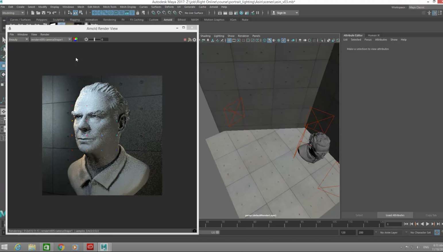Play the animation forward

point(427,224)
